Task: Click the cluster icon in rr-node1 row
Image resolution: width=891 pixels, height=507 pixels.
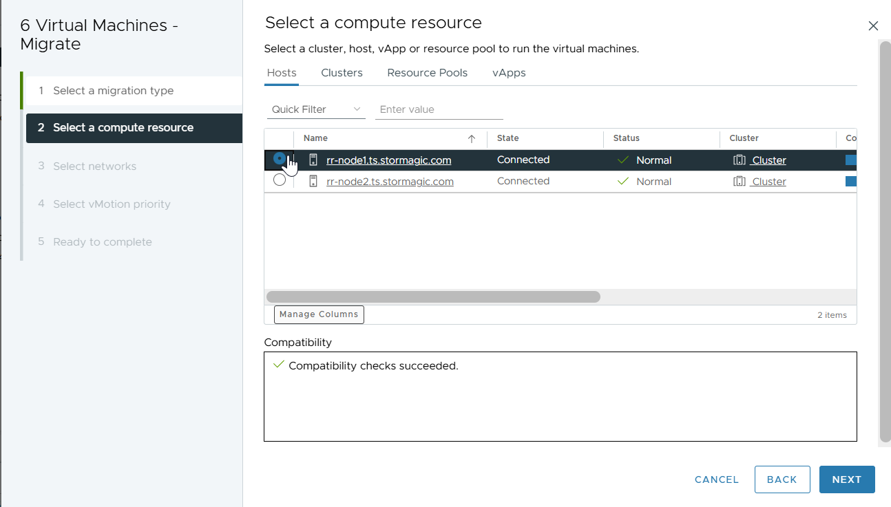Action: click(740, 160)
